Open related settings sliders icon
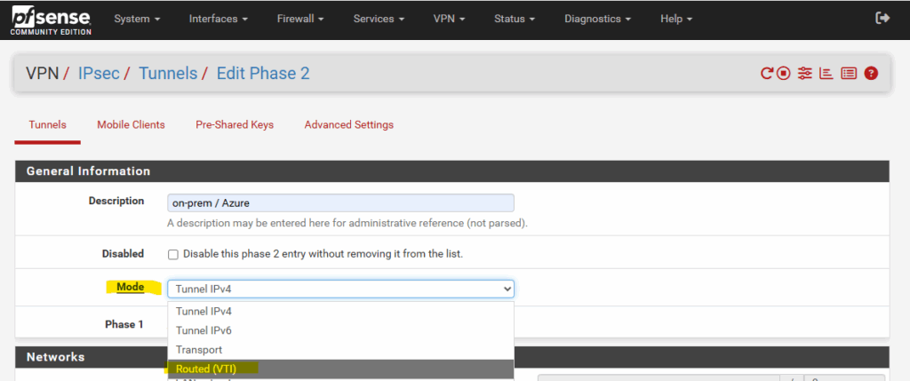The image size is (910, 381). 804,74
